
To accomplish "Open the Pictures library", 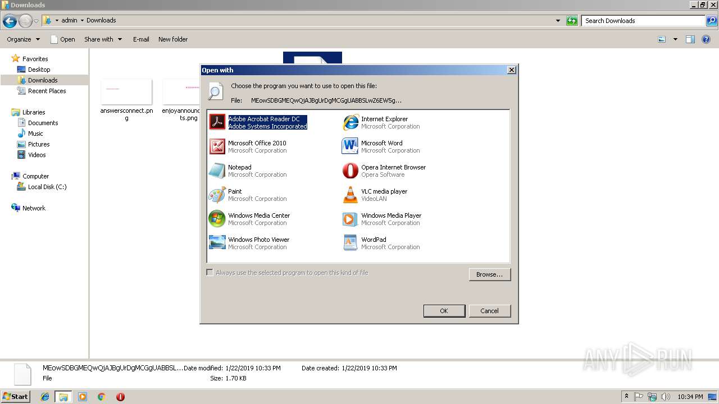I will tap(39, 144).
